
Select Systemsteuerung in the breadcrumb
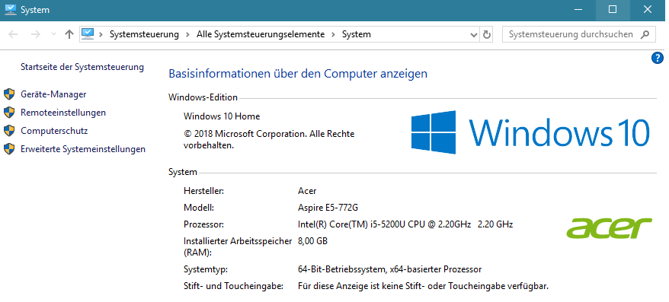[x=144, y=34]
